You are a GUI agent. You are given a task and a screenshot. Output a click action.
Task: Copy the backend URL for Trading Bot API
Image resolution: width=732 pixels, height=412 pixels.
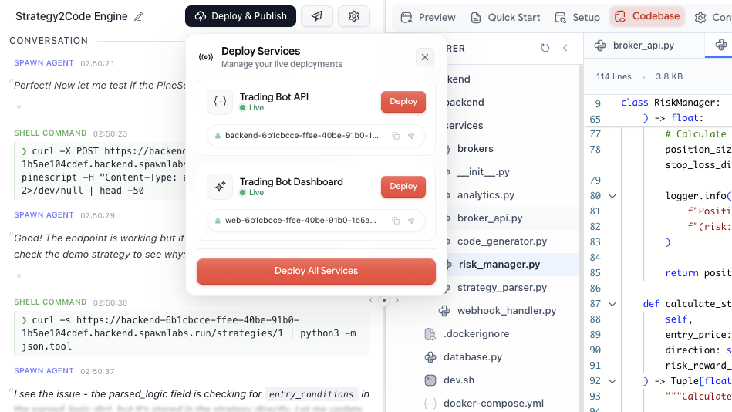(x=396, y=136)
